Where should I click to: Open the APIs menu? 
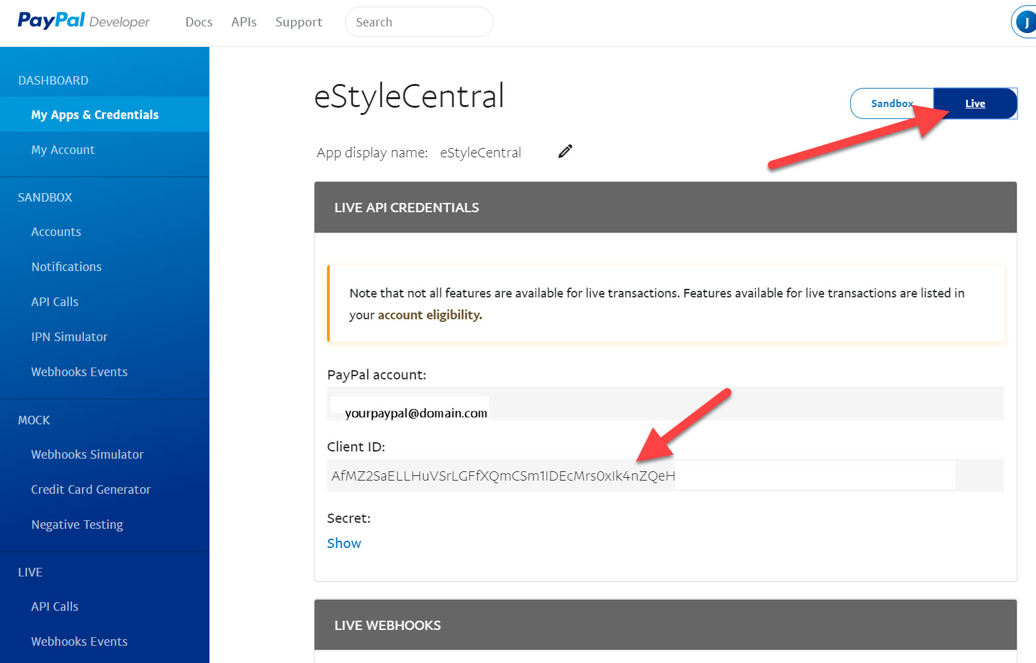pyautogui.click(x=244, y=22)
